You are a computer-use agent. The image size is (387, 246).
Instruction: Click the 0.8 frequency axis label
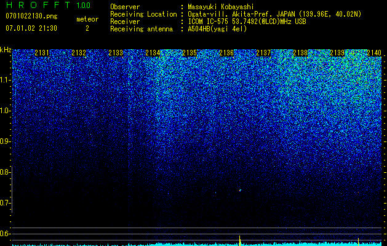coord(5,172)
